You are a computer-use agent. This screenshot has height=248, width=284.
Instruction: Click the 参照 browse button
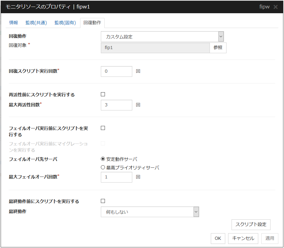218,48
